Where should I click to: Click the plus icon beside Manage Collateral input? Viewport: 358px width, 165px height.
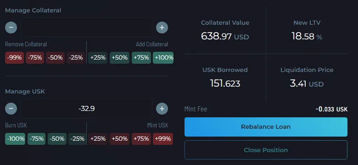(162, 27)
